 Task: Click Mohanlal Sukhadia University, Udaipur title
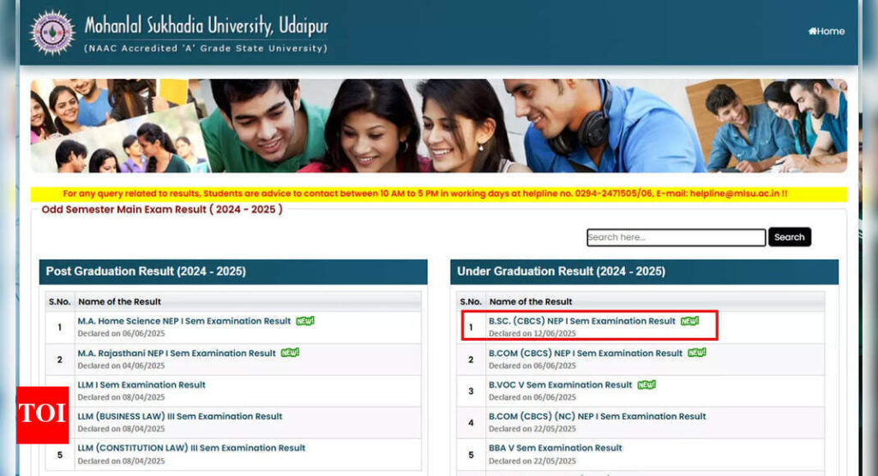206,26
